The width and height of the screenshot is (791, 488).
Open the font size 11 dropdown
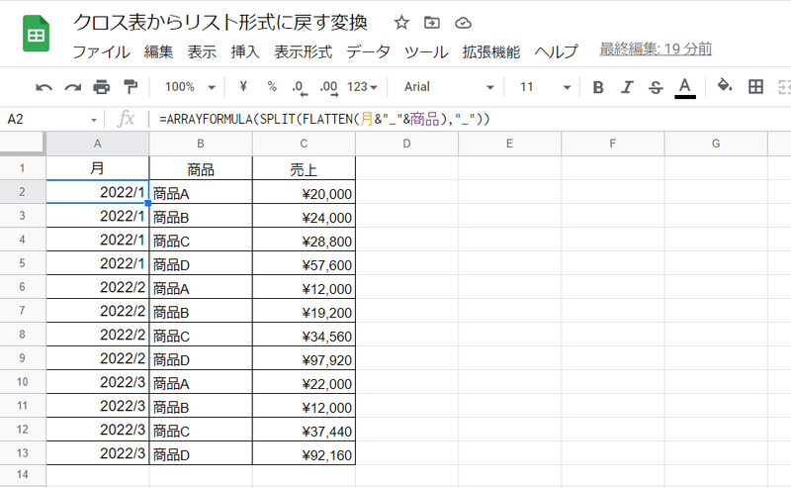(546, 87)
